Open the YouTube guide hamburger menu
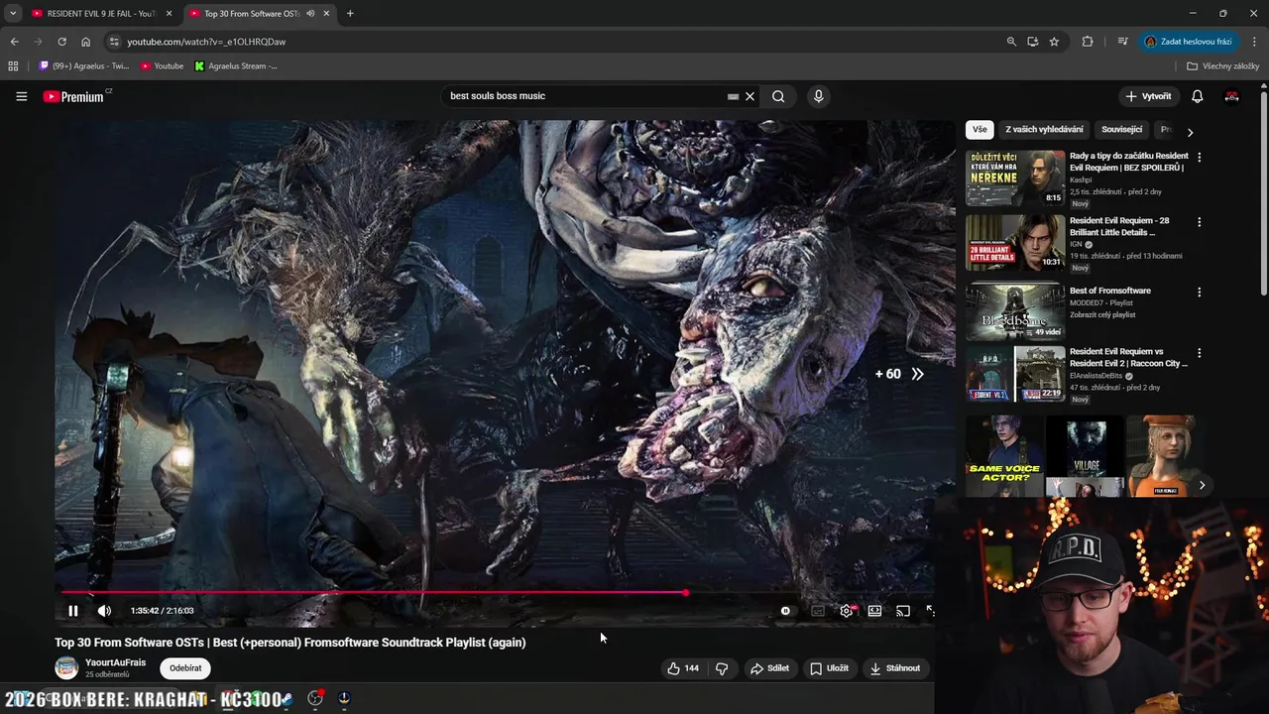Viewport: 1269px width, 714px height. coord(21,96)
